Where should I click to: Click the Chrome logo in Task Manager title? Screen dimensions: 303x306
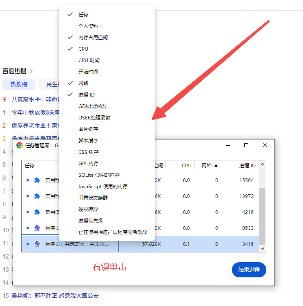click(x=20, y=145)
